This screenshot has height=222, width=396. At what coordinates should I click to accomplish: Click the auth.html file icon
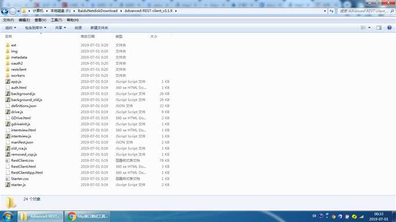pos(8,88)
